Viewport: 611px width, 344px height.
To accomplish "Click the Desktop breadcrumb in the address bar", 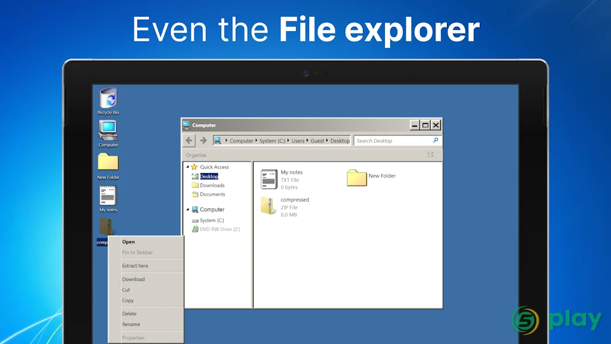I will tap(340, 141).
